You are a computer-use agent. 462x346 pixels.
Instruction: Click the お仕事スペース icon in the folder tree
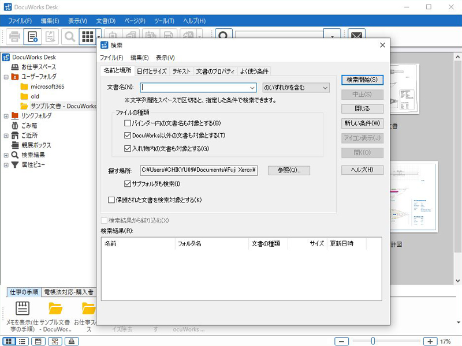point(15,67)
